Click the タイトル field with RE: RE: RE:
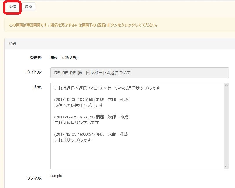 [x=139, y=73]
